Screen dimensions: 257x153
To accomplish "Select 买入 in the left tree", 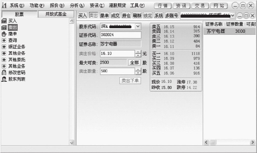I will pos(13,21).
